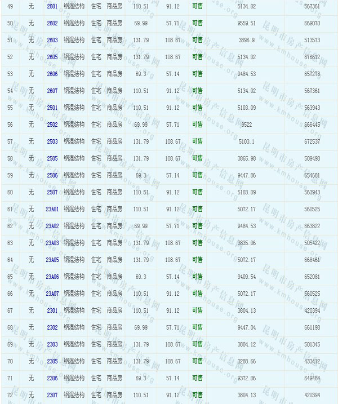The height and width of the screenshot is (404, 338).
Task: Open room 2301 link
Action: 52,310
